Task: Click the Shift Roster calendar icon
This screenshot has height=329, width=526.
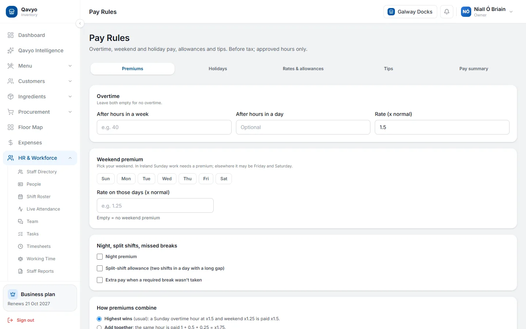Action: [20, 197]
